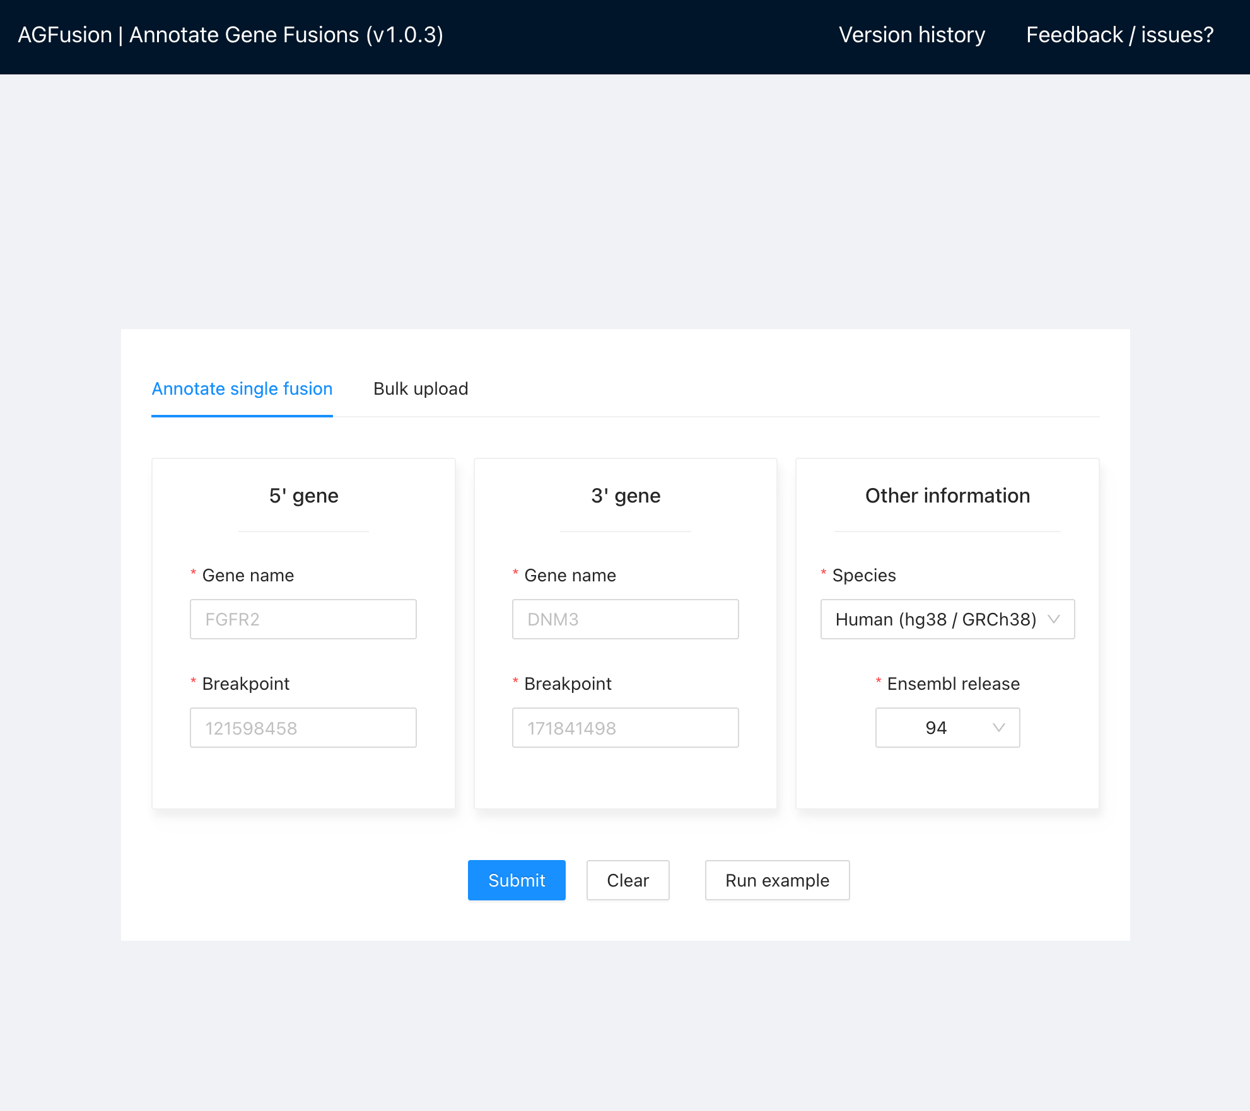Open the Feedback / issues page

[x=1119, y=35]
